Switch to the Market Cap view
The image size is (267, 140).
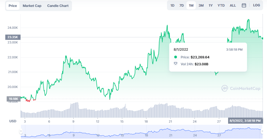pos(32,6)
